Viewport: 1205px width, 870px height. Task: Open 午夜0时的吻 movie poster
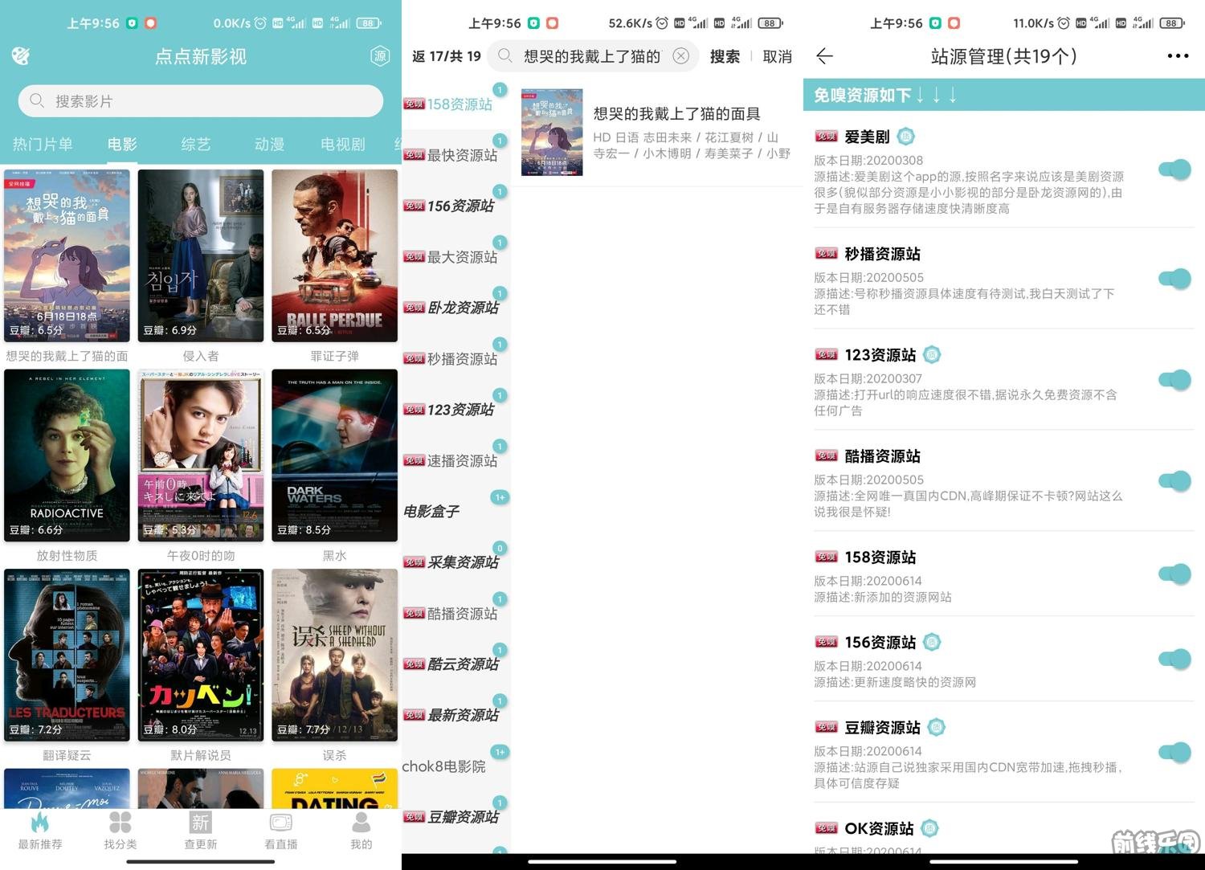pos(201,455)
